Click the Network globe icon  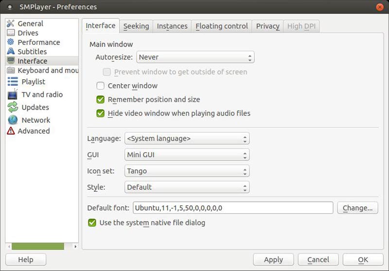pos(13,120)
